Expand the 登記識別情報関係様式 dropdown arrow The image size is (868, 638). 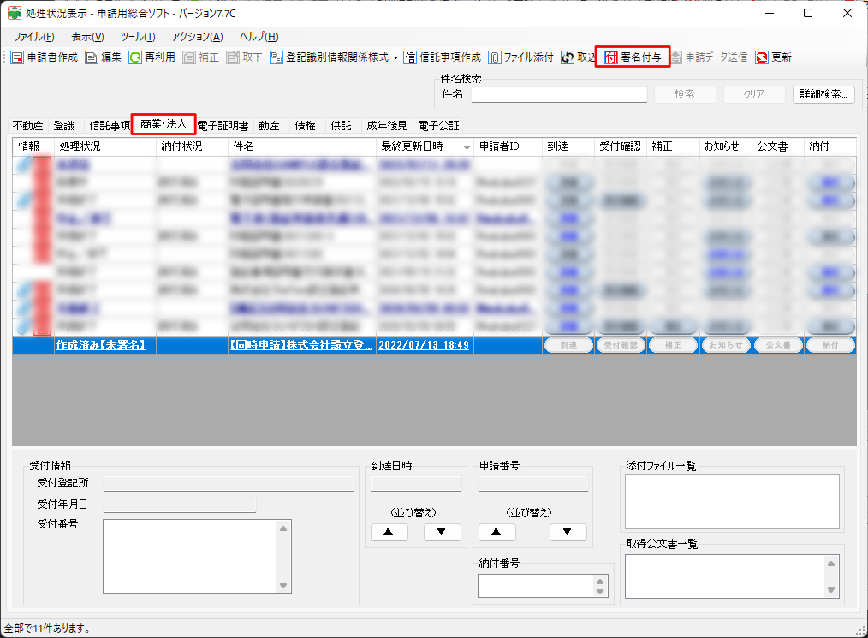point(395,57)
